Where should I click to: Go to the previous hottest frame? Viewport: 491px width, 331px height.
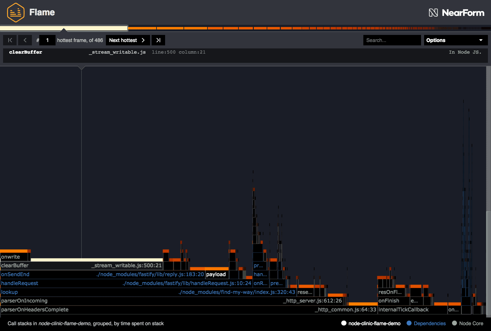(x=25, y=40)
